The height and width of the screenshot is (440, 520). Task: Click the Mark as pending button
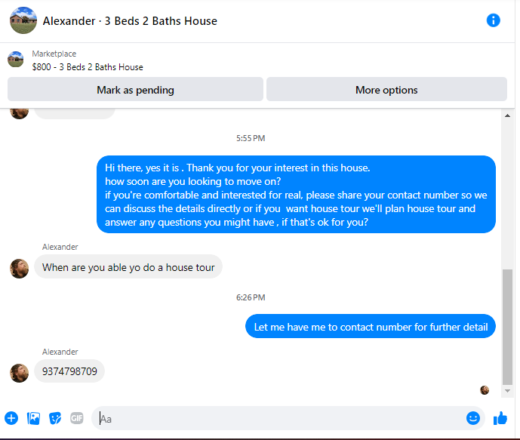coord(135,89)
